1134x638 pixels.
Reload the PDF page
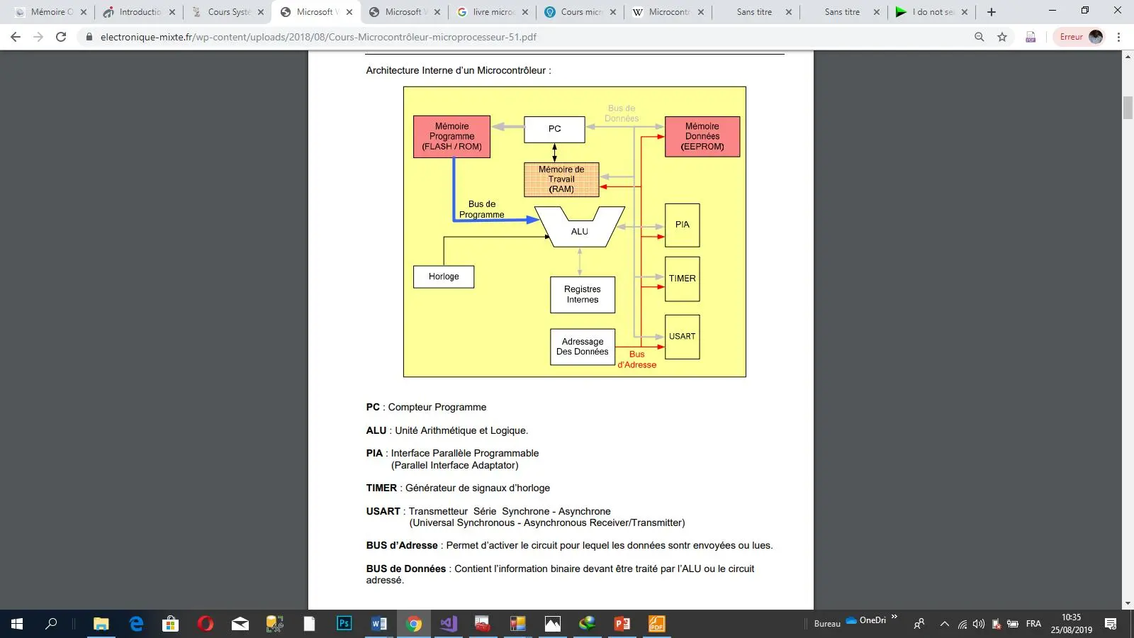(x=62, y=37)
